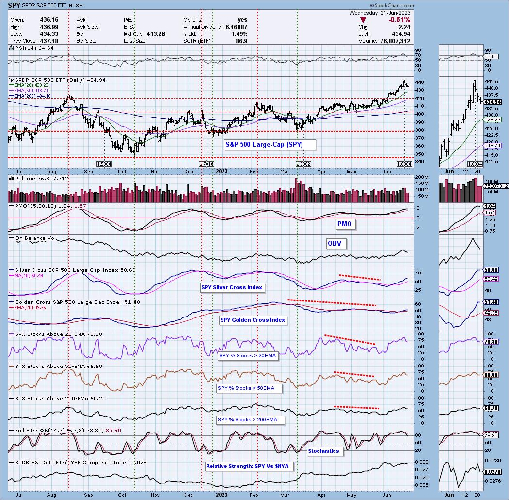Click the Mkt Cap value 413.2B
509x500 pixels.
coord(156,34)
